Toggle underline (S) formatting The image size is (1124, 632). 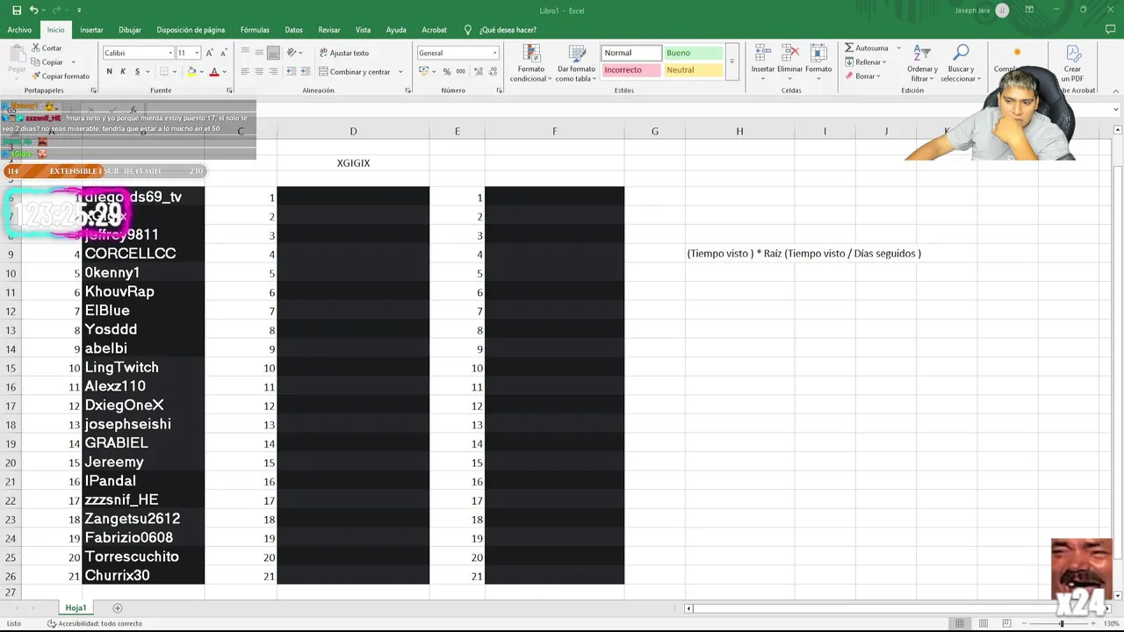[137, 72]
